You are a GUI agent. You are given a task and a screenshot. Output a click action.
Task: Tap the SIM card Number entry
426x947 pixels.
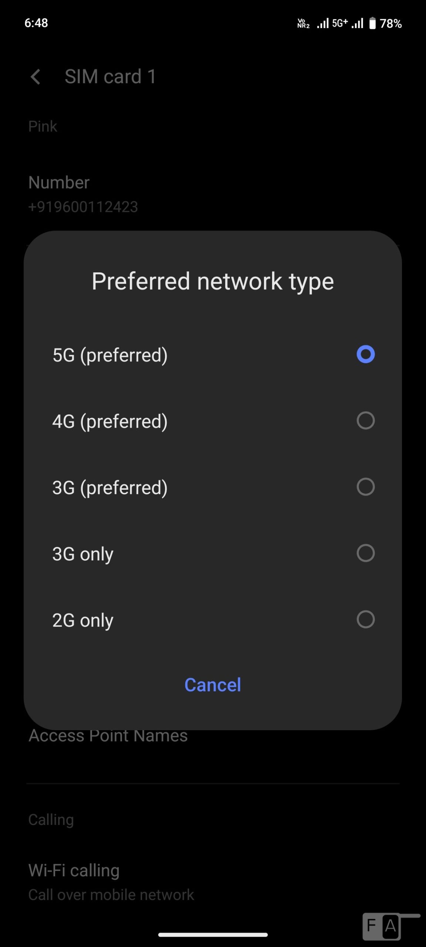[x=83, y=194]
